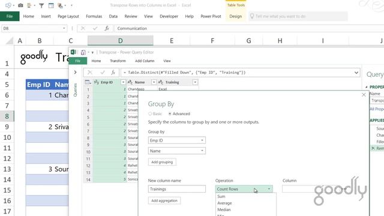
Task: Open Power Query View tab
Action: pyautogui.click(x=167, y=61)
